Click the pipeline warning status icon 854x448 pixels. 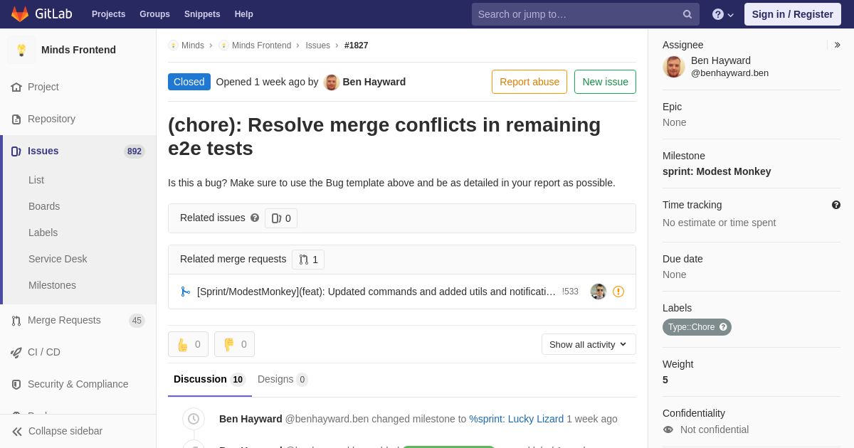618,292
